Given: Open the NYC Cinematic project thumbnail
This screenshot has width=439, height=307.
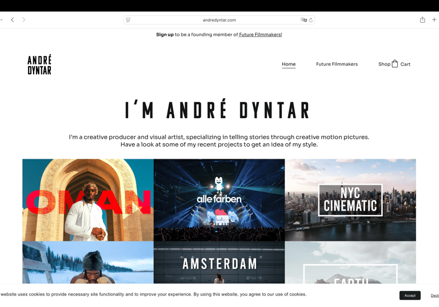Looking at the screenshot, I should click(x=350, y=200).
